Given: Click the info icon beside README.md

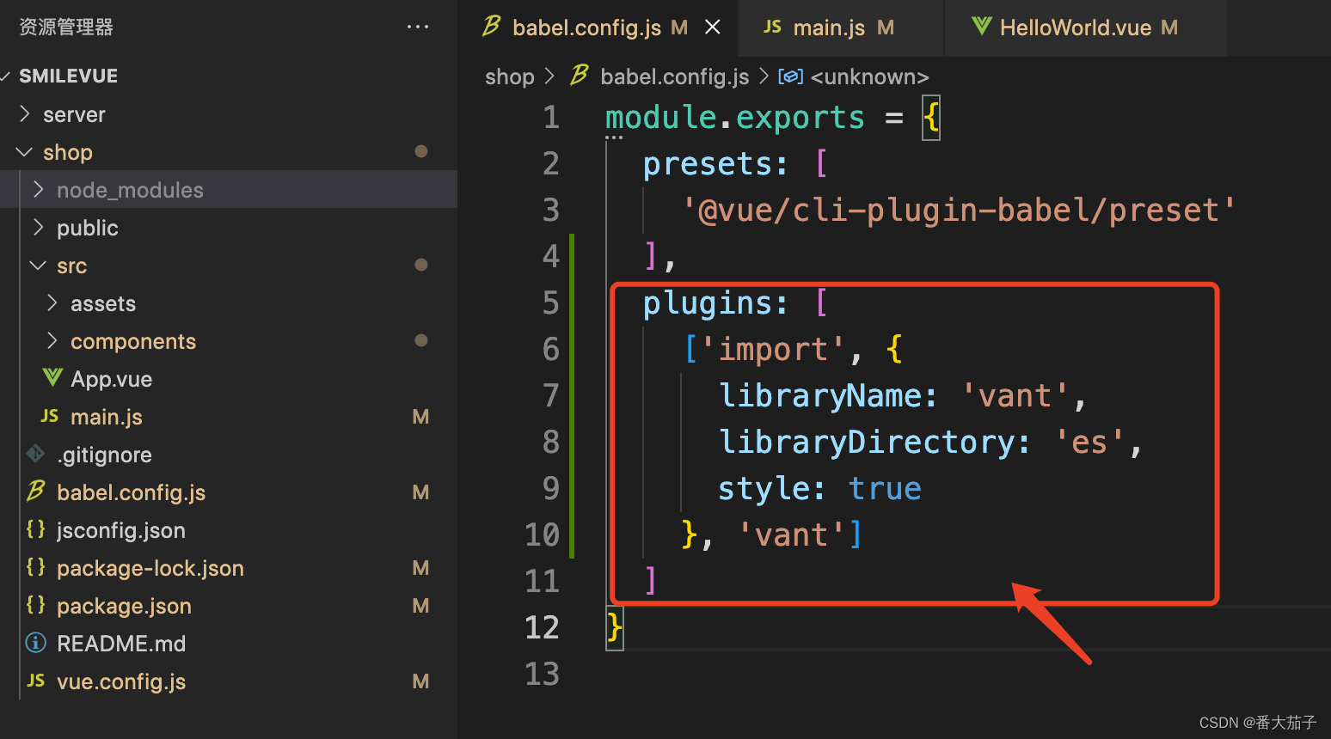Looking at the screenshot, I should 35,644.
